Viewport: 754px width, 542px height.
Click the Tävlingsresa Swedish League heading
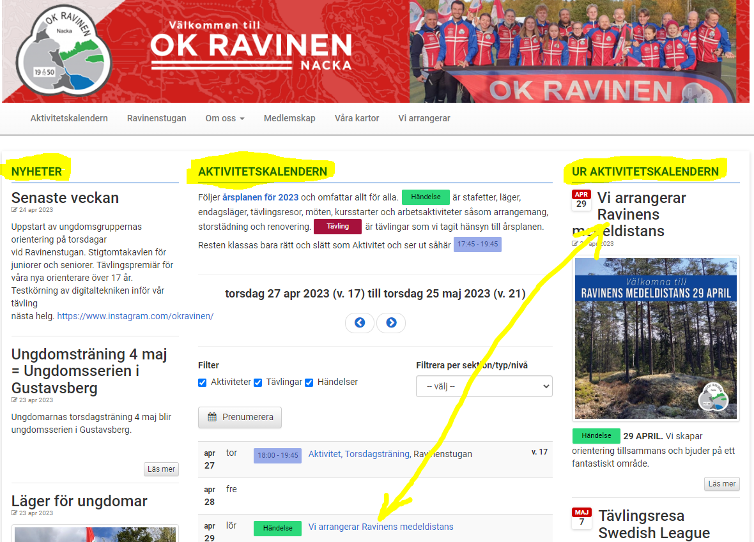tap(654, 524)
